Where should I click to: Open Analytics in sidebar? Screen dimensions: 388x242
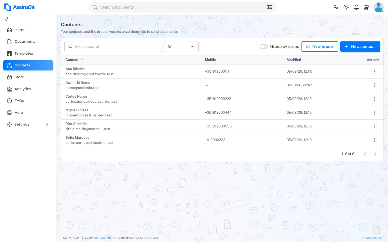28,89
